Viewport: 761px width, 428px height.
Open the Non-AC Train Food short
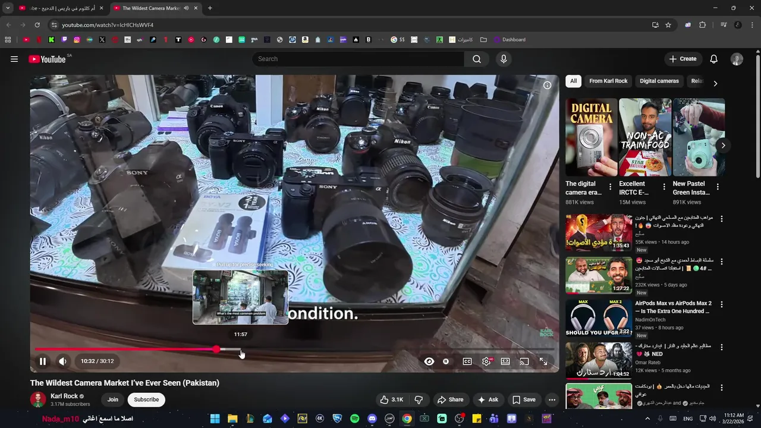coord(645,137)
